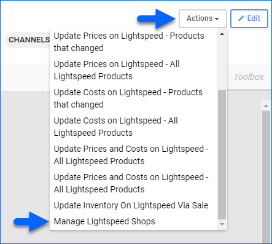Click the page scrollbar's up arrow
The width and height of the screenshot is (272, 244).
pyautogui.click(x=266, y=106)
